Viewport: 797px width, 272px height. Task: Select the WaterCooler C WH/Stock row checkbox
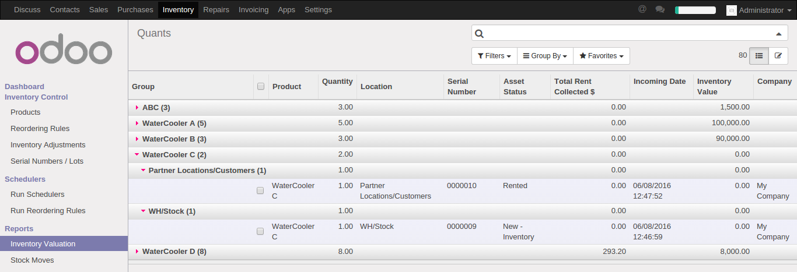coord(260,231)
